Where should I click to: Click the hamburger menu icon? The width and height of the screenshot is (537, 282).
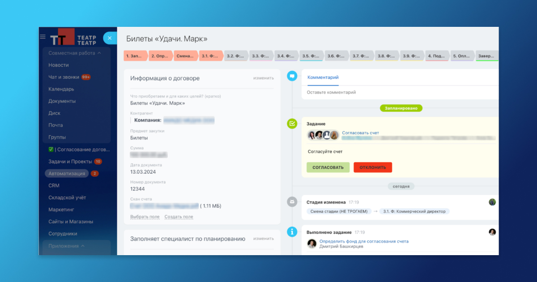click(43, 37)
